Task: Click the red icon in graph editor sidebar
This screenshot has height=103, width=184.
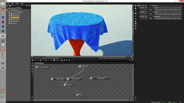Action: pyautogui.click(x=32, y=66)
